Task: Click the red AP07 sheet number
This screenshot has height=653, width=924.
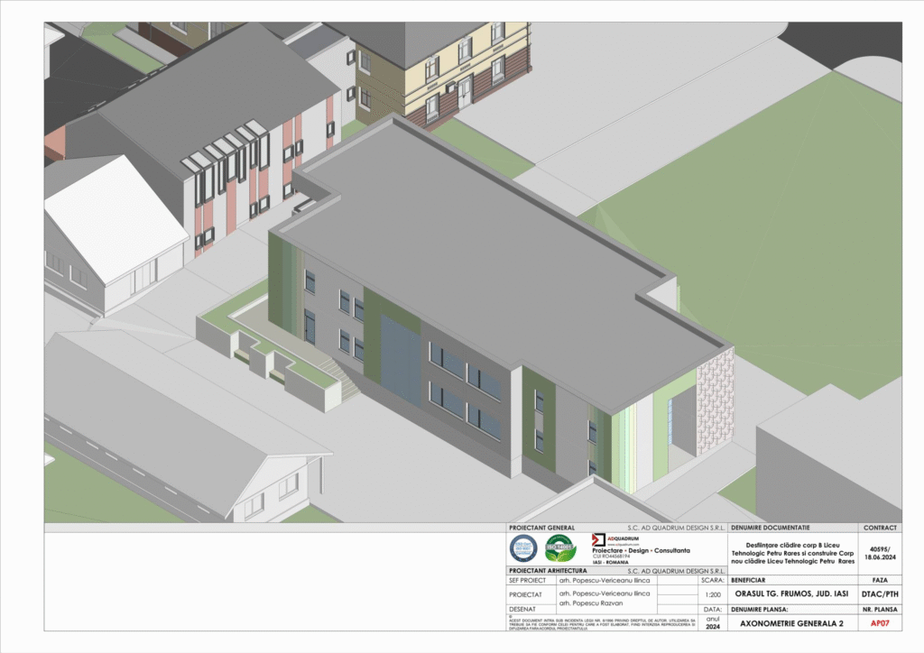Action: click(880, 623)
